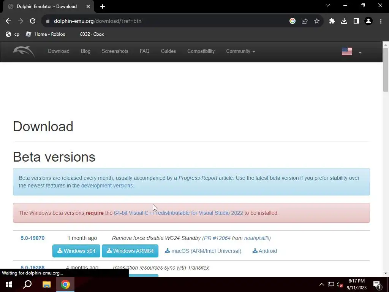This screenshot has width=389, height=292.
Task: Open the Guides nav item
Action: pyautogui.click(x=168, y=51)
